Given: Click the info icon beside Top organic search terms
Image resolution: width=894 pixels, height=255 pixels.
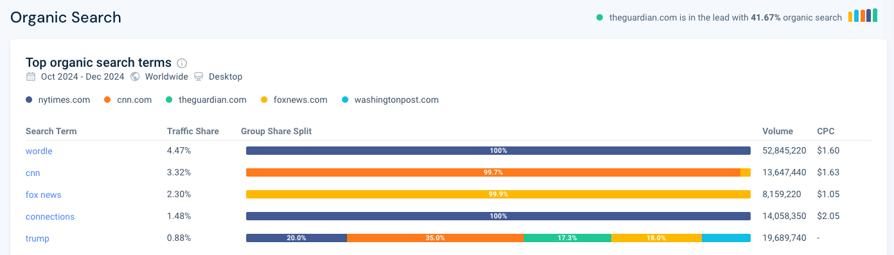Looking at the screenshot, I should pos(182,63).
